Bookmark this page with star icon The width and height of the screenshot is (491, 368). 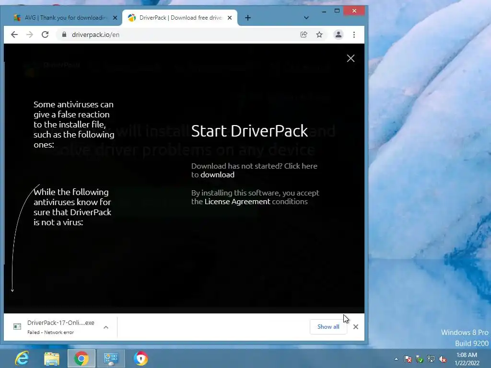click(x=319, y=34)
